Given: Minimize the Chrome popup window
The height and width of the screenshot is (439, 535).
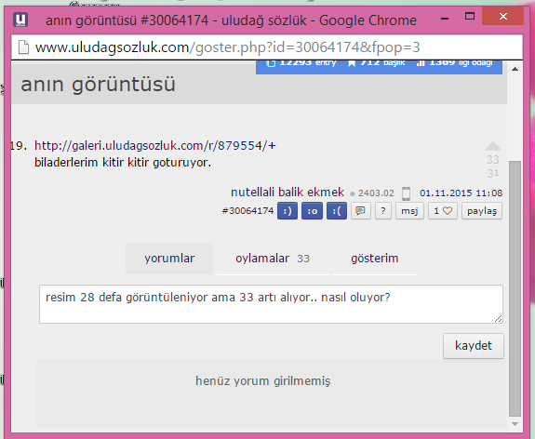Looking at the screenshot, I should (x=445, y=18).
